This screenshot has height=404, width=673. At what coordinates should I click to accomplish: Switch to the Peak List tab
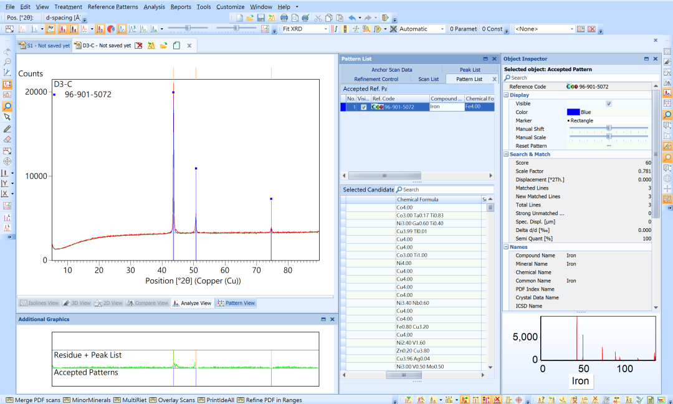[470, 70]
